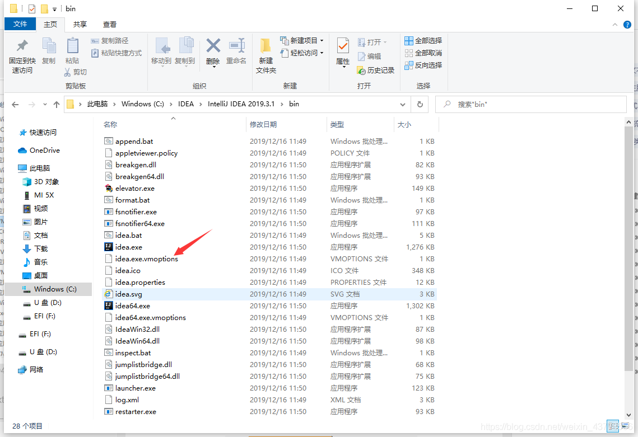The image size is (638, 437).
Task: Click the Move to icon
Action: pyautogui.click(x=162, y=45)
